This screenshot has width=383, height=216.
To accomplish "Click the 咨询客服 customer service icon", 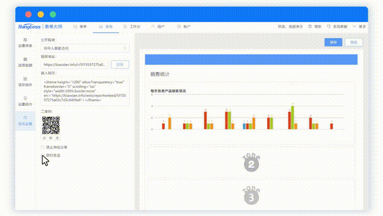I will tap(328, 26).
